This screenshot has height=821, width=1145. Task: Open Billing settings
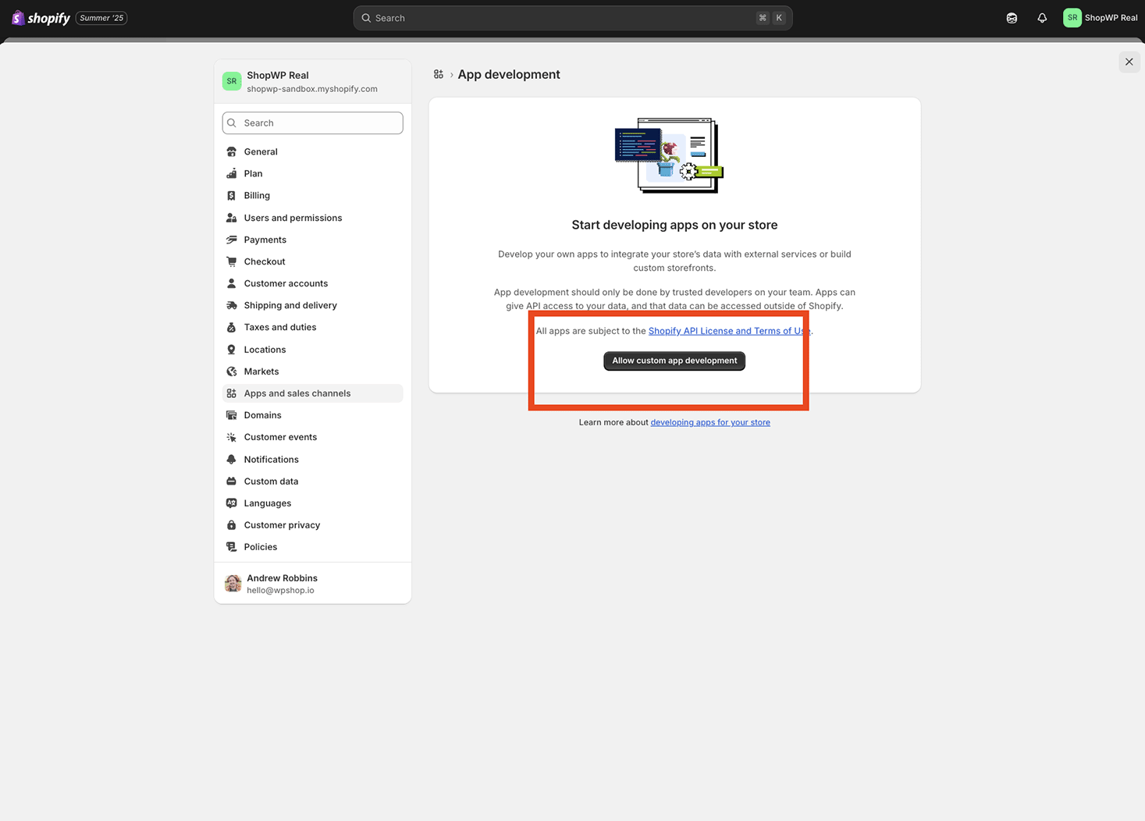coord(312,195)
